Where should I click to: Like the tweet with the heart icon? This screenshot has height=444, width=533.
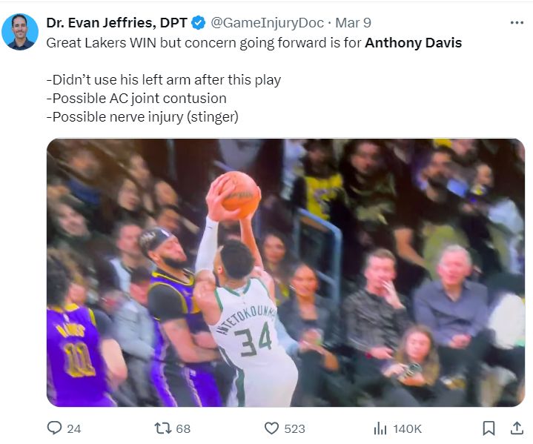(271, 428)
